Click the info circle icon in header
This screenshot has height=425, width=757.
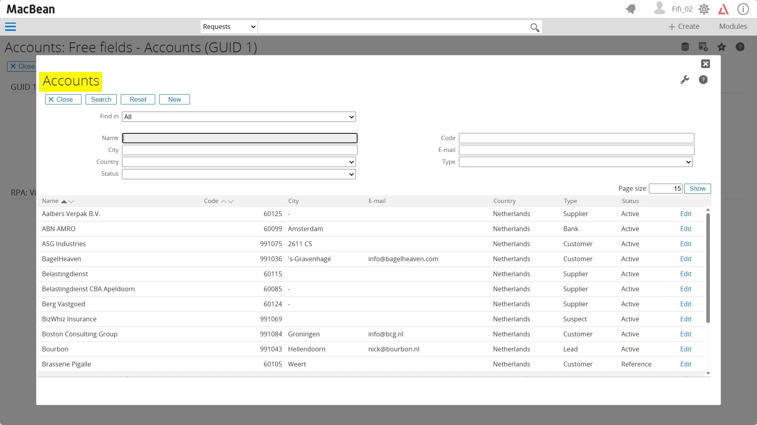pos(743,9)
